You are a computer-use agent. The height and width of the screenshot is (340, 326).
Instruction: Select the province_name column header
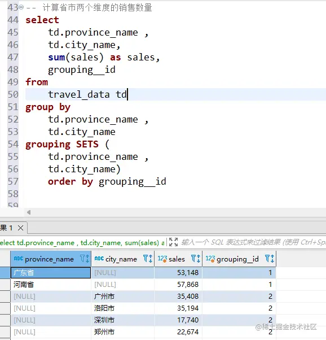51,259
